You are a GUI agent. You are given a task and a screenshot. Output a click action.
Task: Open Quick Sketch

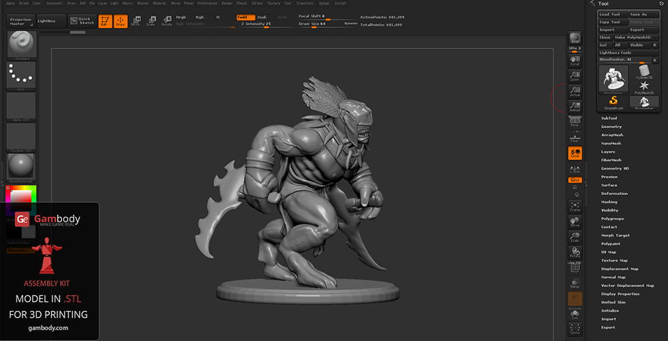(x=82, y=21)
